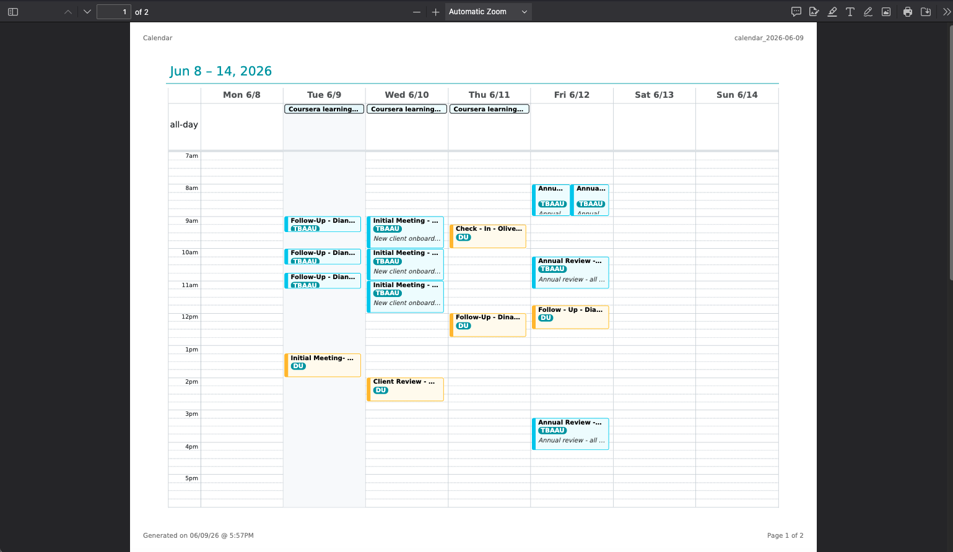Click Friday's 10am Annual Review event

(x=570, y=272)
